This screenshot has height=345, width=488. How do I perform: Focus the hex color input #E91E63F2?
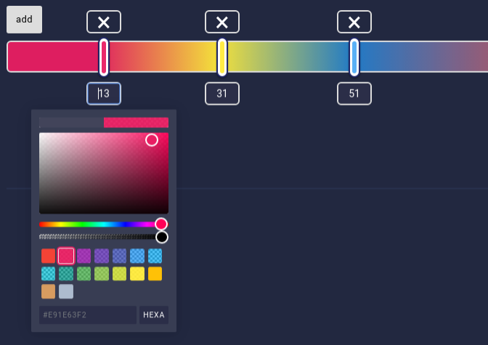pos(88,314)
